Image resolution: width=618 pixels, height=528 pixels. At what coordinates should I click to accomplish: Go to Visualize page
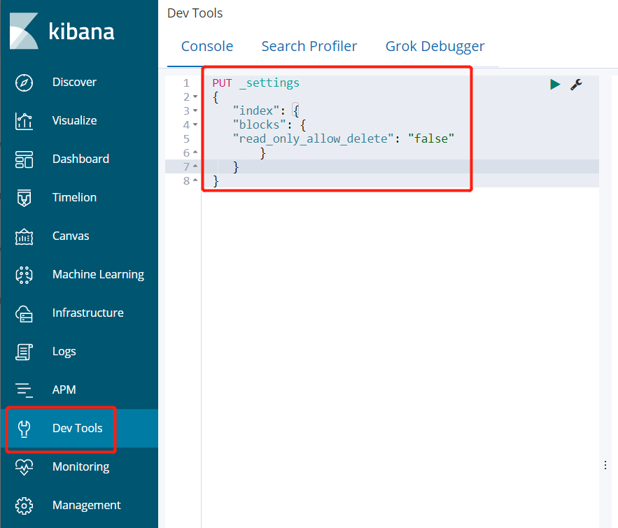[x=74, y=120]
